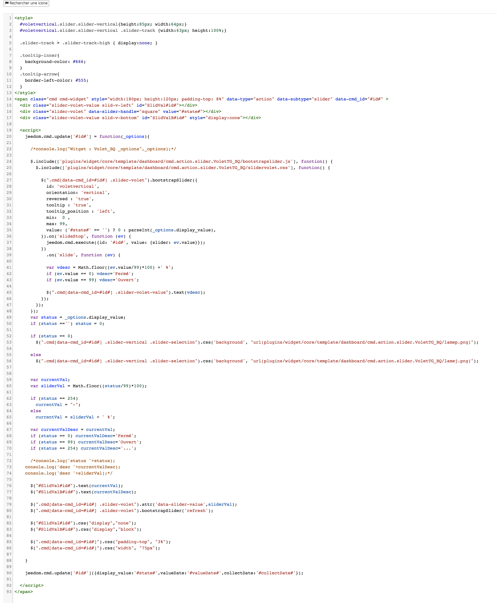This screenshot has height=603, width=497.
Task: Click the "tooltip_position : 'left'," line
Action: [x=81, y=211]
